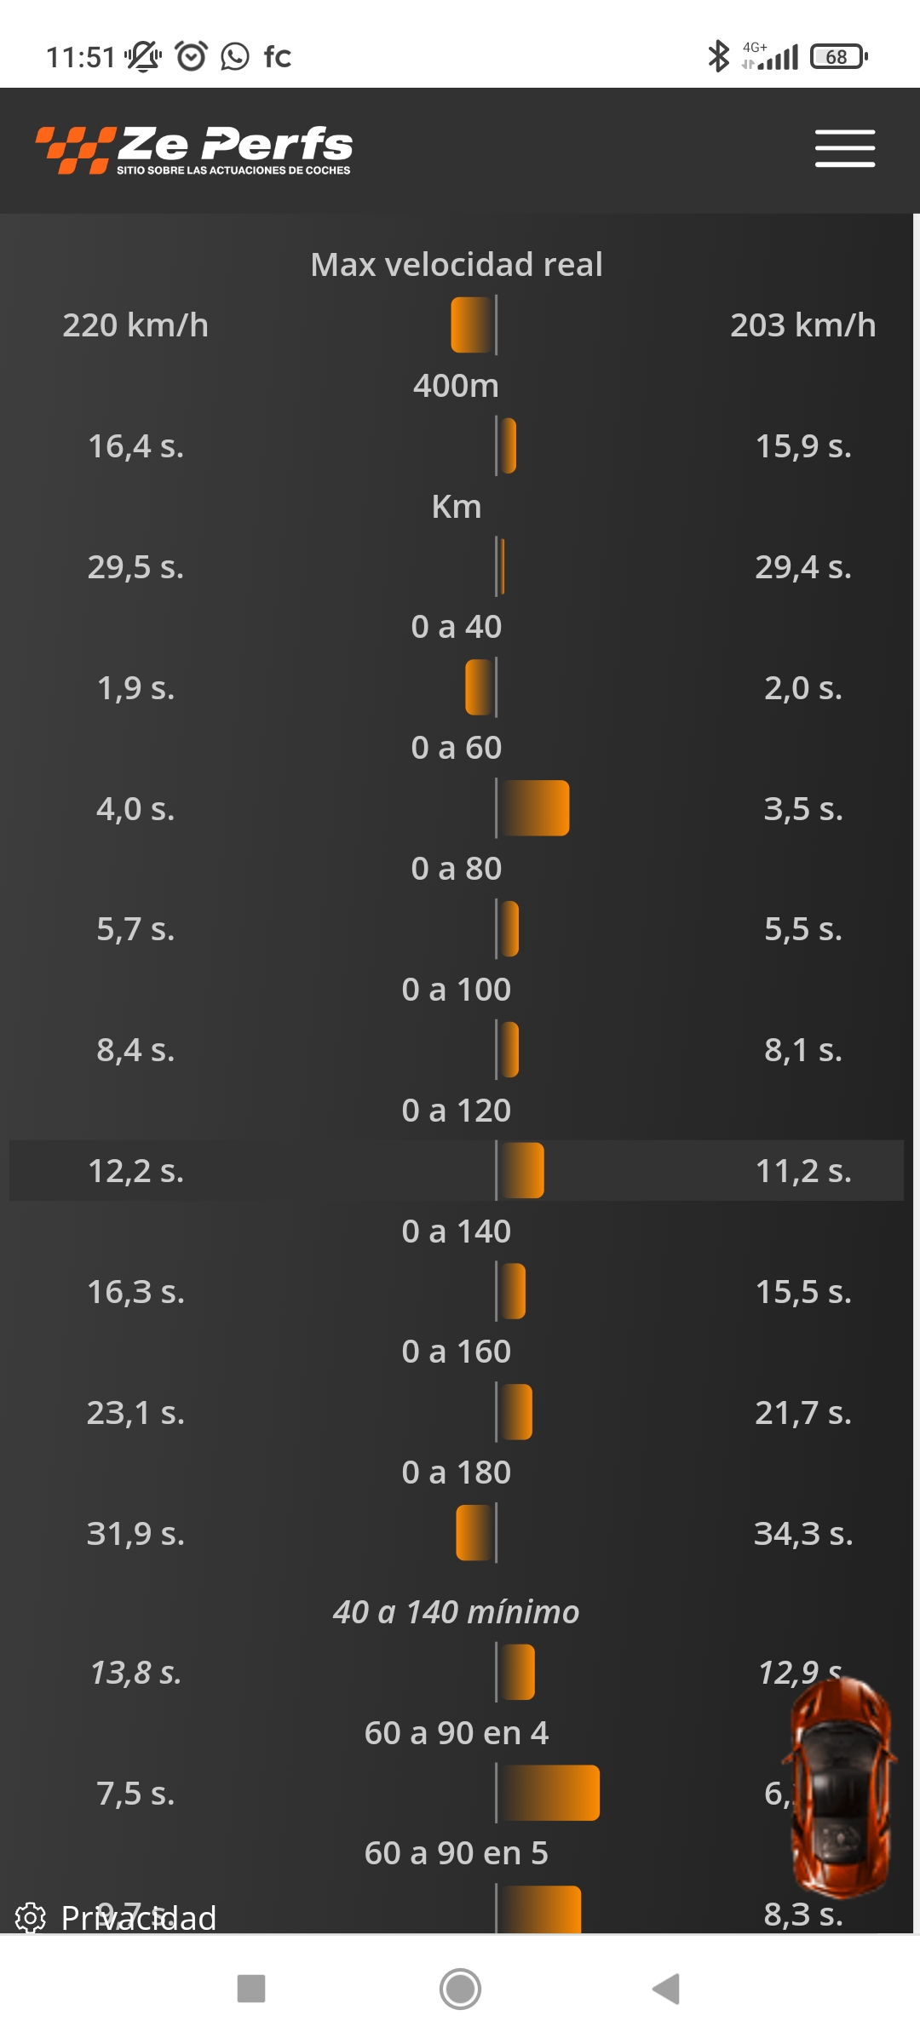The width and height of the screenshot is (920, 2044).
Task: Tap the 203 km/h top speed value
Action: [x=803, y=325]
